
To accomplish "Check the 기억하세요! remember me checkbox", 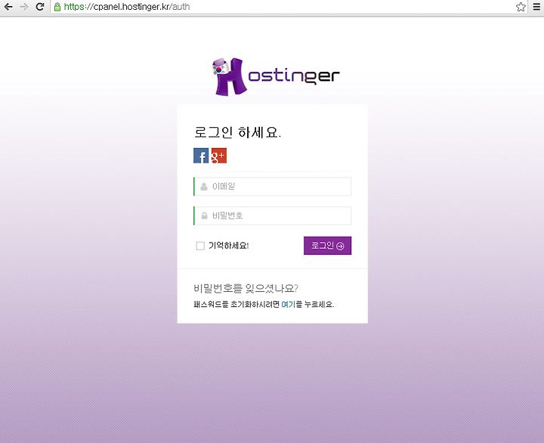I will coord(200,246).
